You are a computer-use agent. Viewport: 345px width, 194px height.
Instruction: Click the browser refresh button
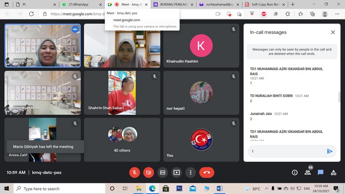pyautogui.click(x=31, y=14)
